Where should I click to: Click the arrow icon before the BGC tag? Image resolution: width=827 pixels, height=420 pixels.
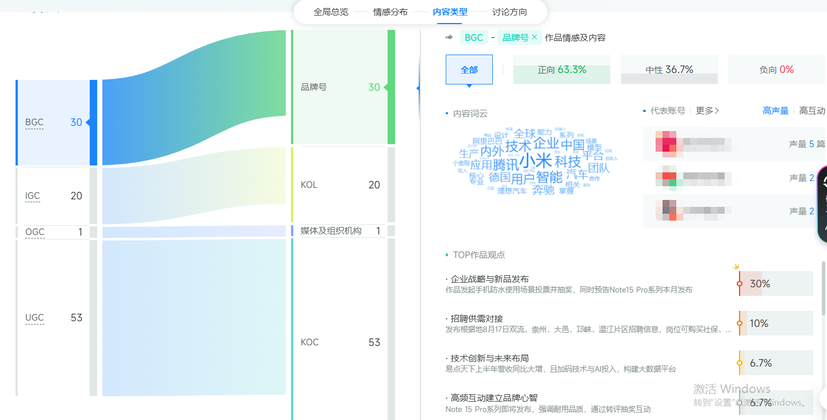[x=449, y=37]
